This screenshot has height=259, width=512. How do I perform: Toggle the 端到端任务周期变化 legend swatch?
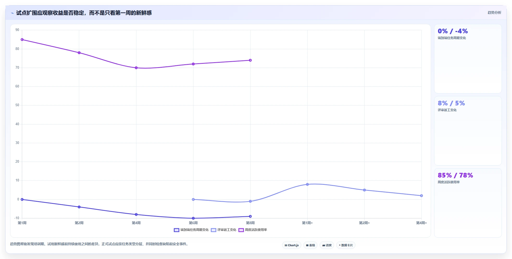177,230
